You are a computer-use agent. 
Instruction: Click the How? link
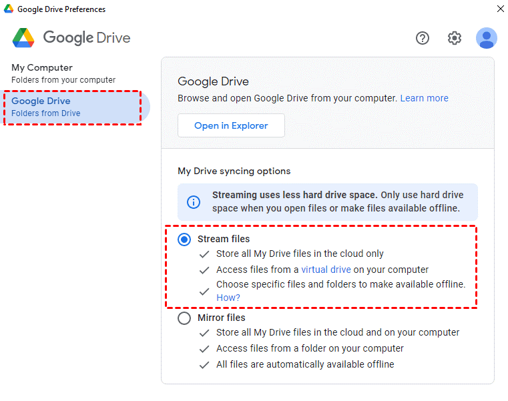(x=228, y=298)
